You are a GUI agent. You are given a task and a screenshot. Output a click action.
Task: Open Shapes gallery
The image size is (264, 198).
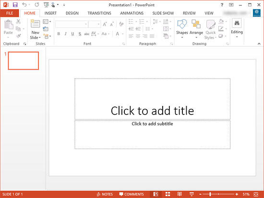[182, 29]
